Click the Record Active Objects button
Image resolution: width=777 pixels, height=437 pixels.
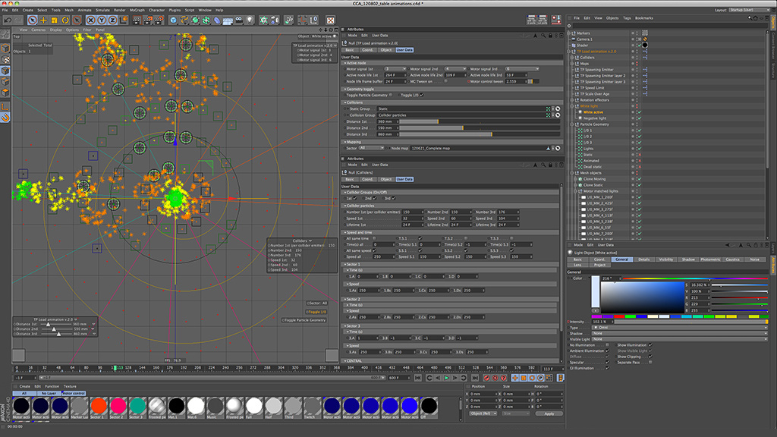486,377
